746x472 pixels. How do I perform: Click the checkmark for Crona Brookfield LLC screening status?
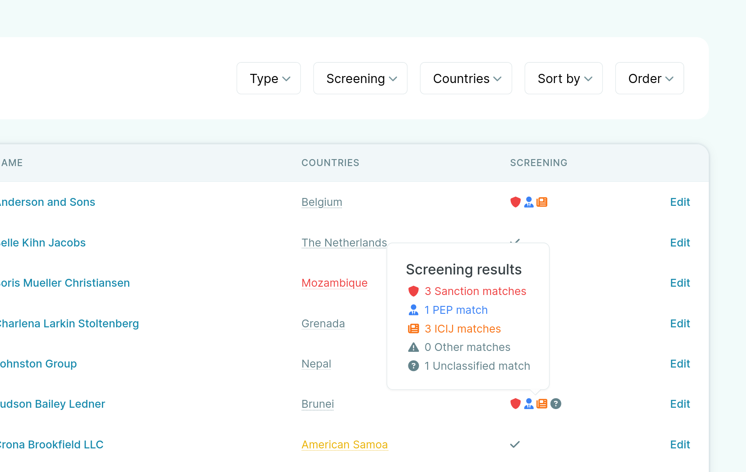pos(515,444)
